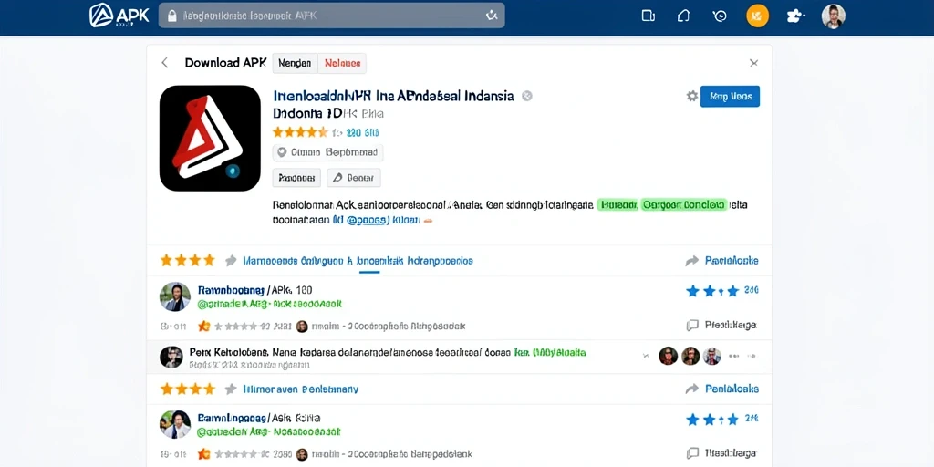
Task: Click the large red triangle app icon
Action: pyautogui.click(x=211, y=139)
